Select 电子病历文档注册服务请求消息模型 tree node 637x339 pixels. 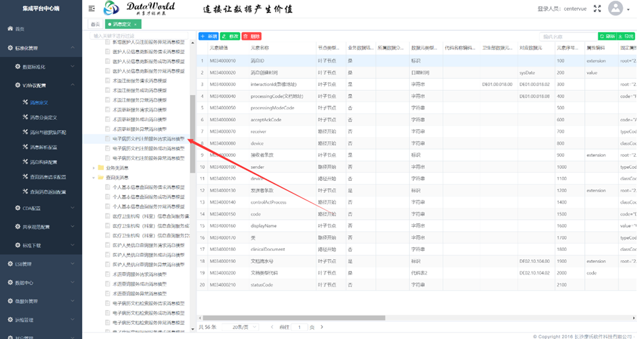pyautogui.click(x=148, y=139)
